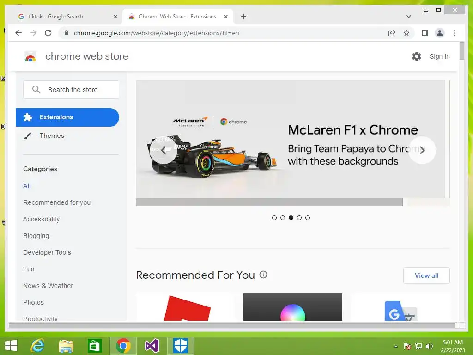Open the red Roblox-style extension card
The image size is (473, 355).
click(x=185, y=307)
